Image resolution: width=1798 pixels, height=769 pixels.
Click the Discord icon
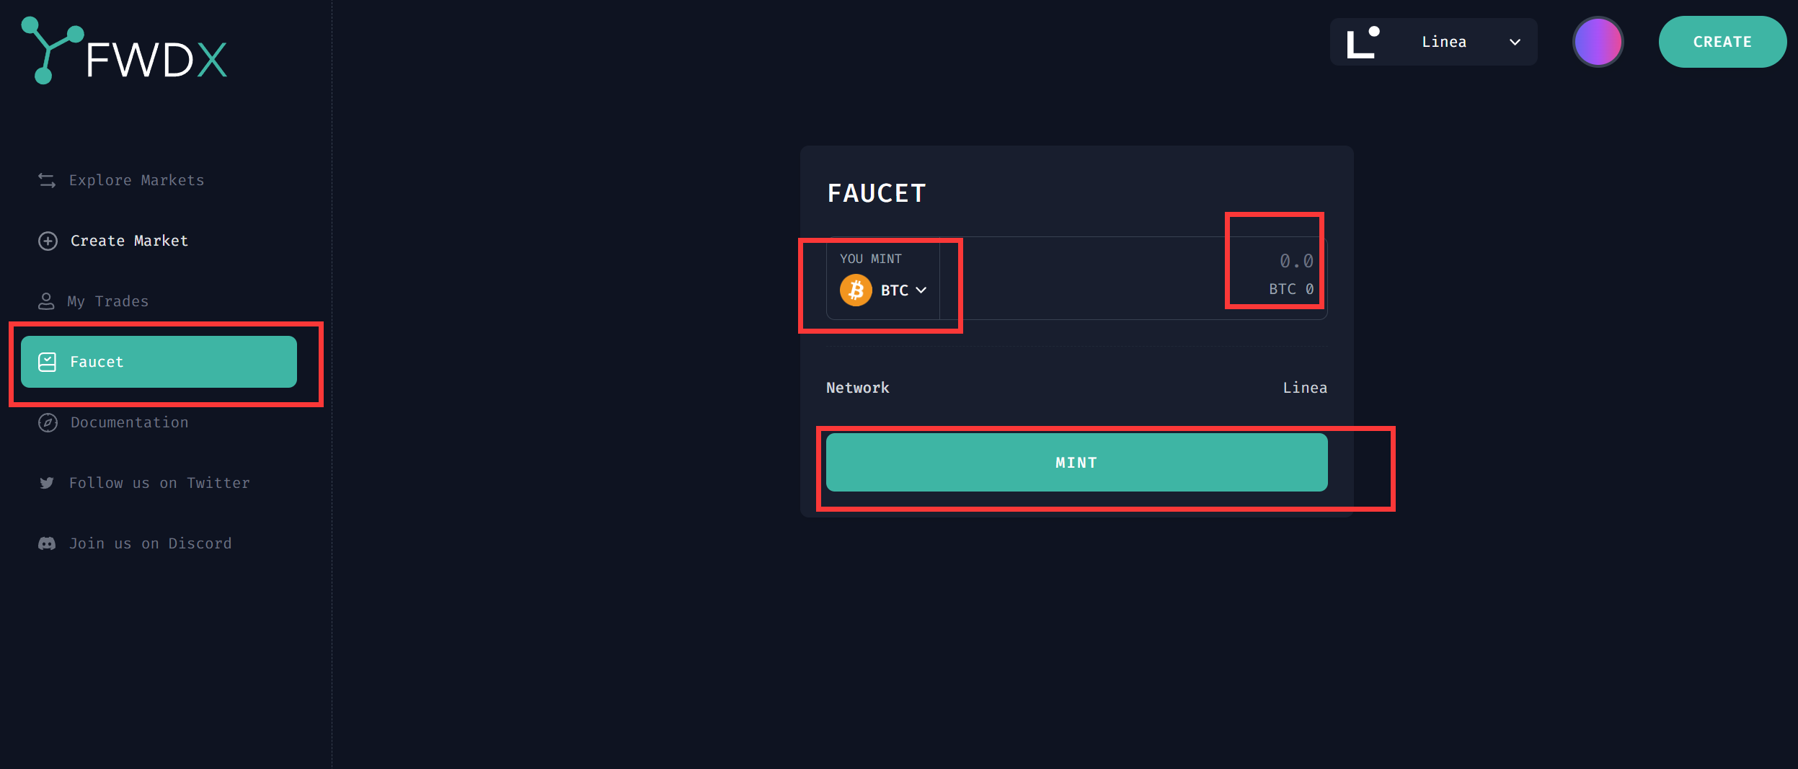click(x=47, y=543)
